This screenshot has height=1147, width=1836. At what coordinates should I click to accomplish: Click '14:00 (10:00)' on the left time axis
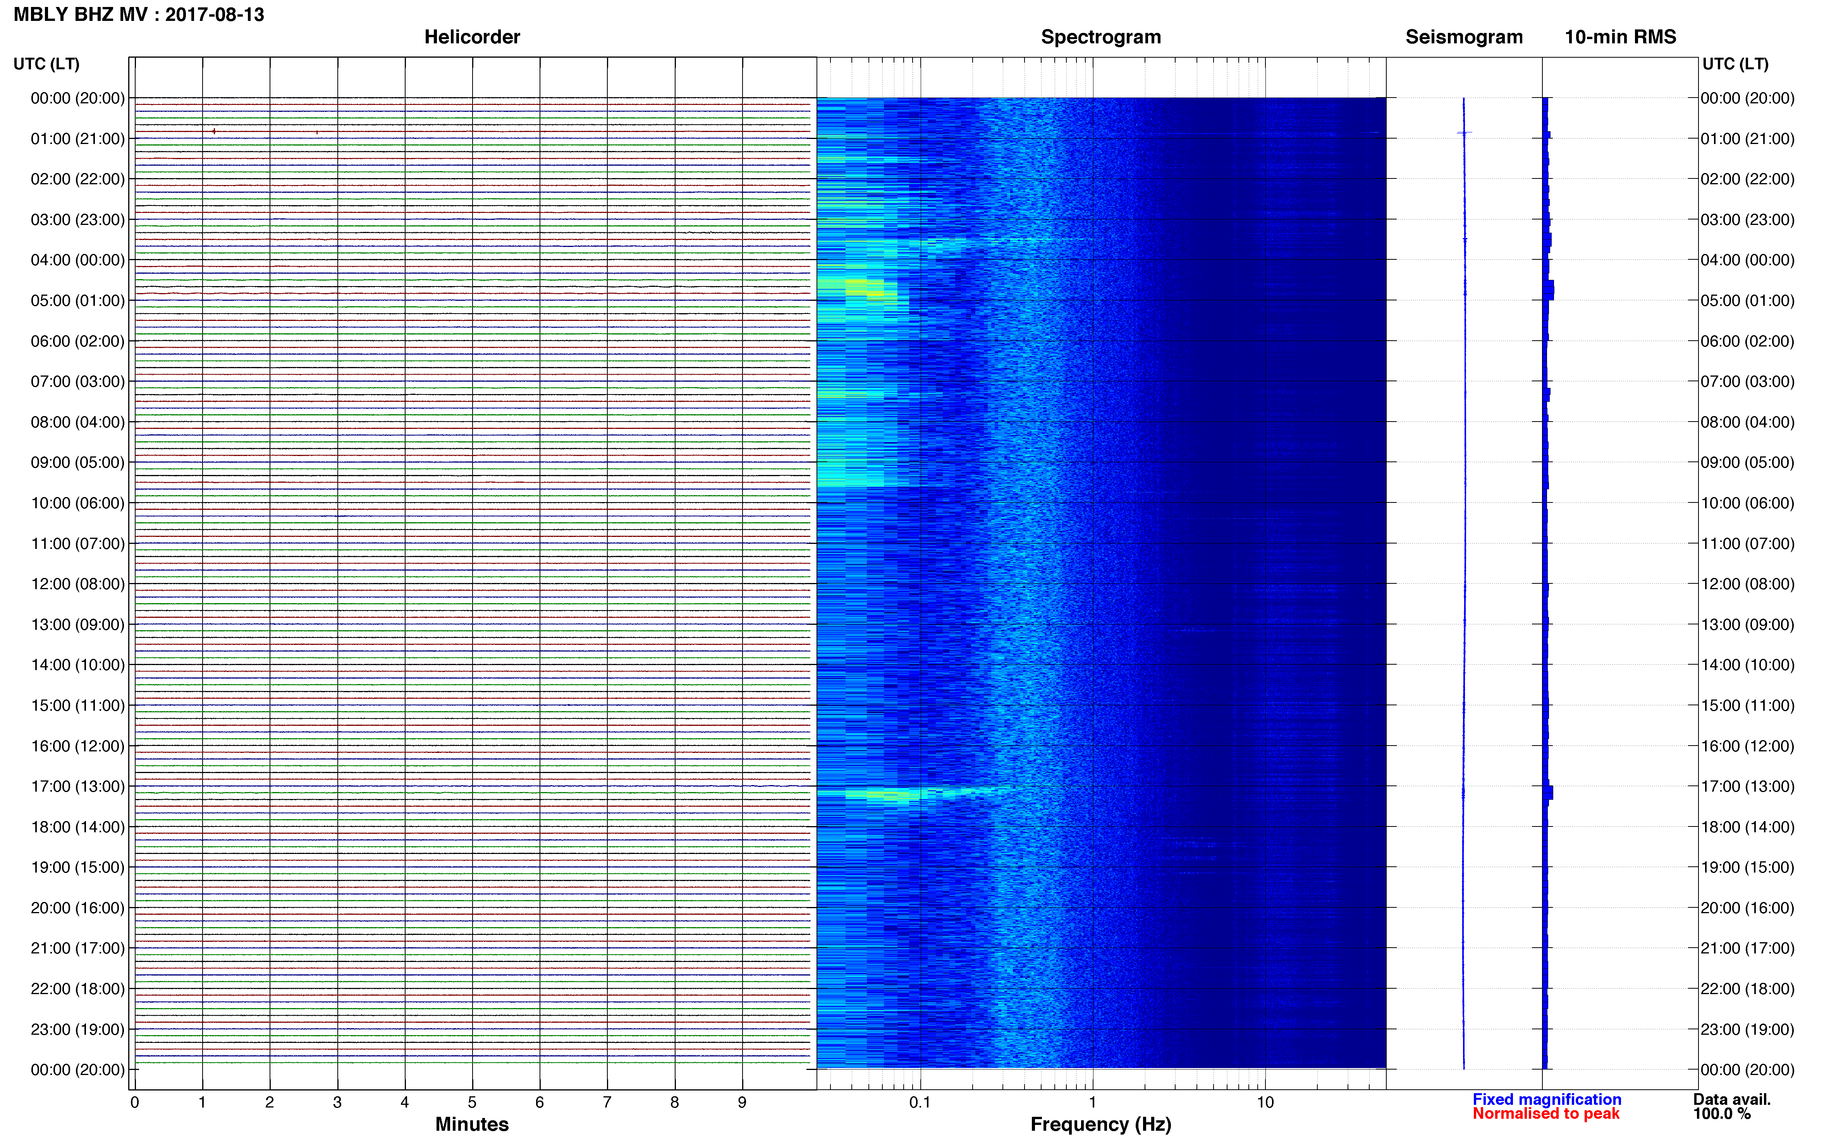(77, 665)
